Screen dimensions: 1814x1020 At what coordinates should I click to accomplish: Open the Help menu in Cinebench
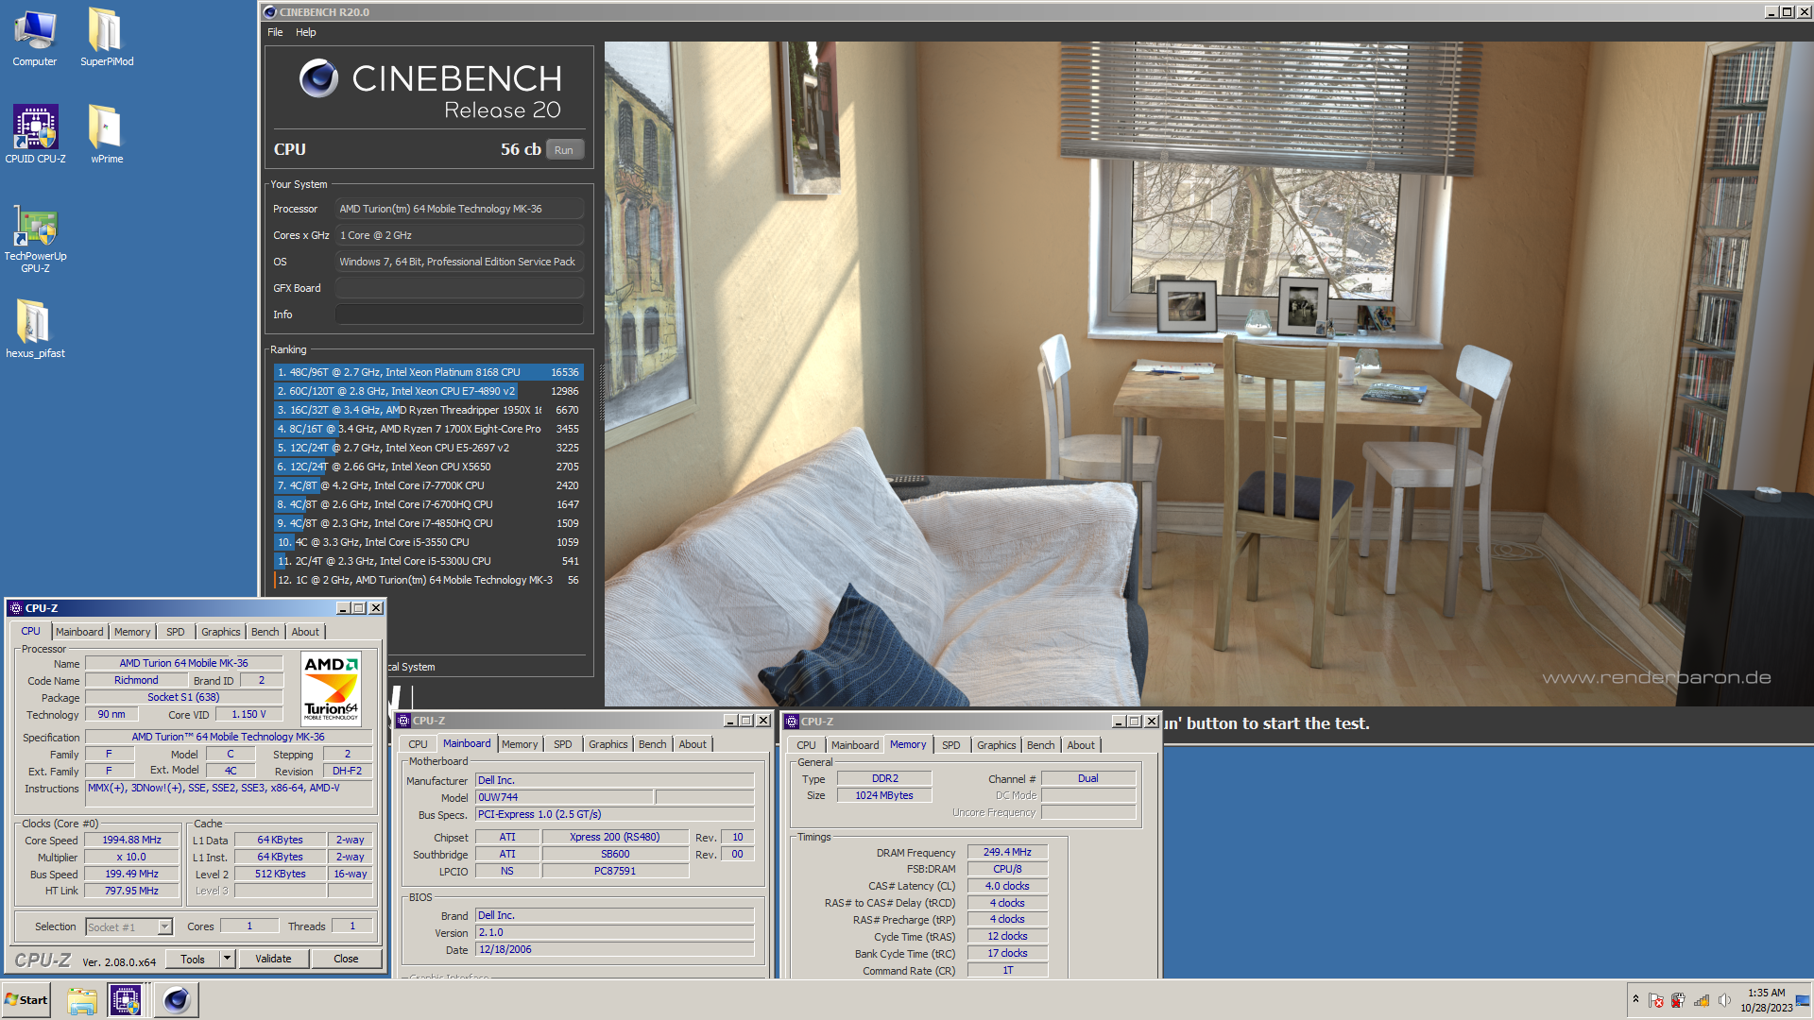point(305,32)
